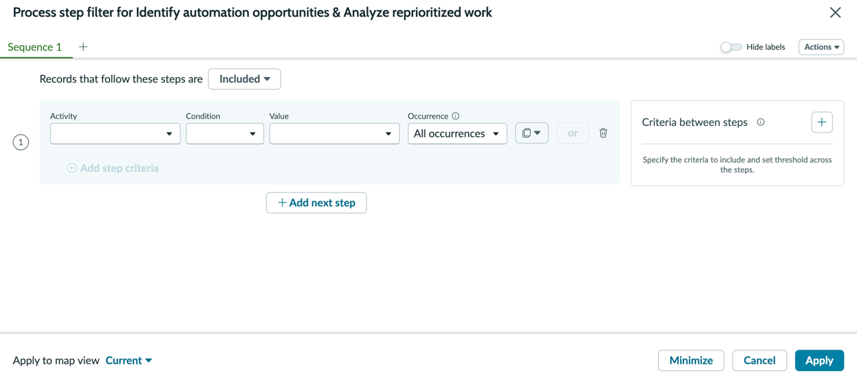The height and width of the screenshot is (373, 857).
Task: Click info icon next to Occurrence label
Action: 456,116
